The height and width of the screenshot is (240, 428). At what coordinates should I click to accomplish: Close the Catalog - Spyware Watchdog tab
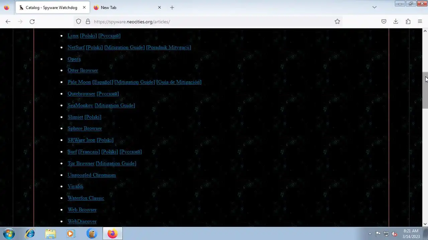84,7
